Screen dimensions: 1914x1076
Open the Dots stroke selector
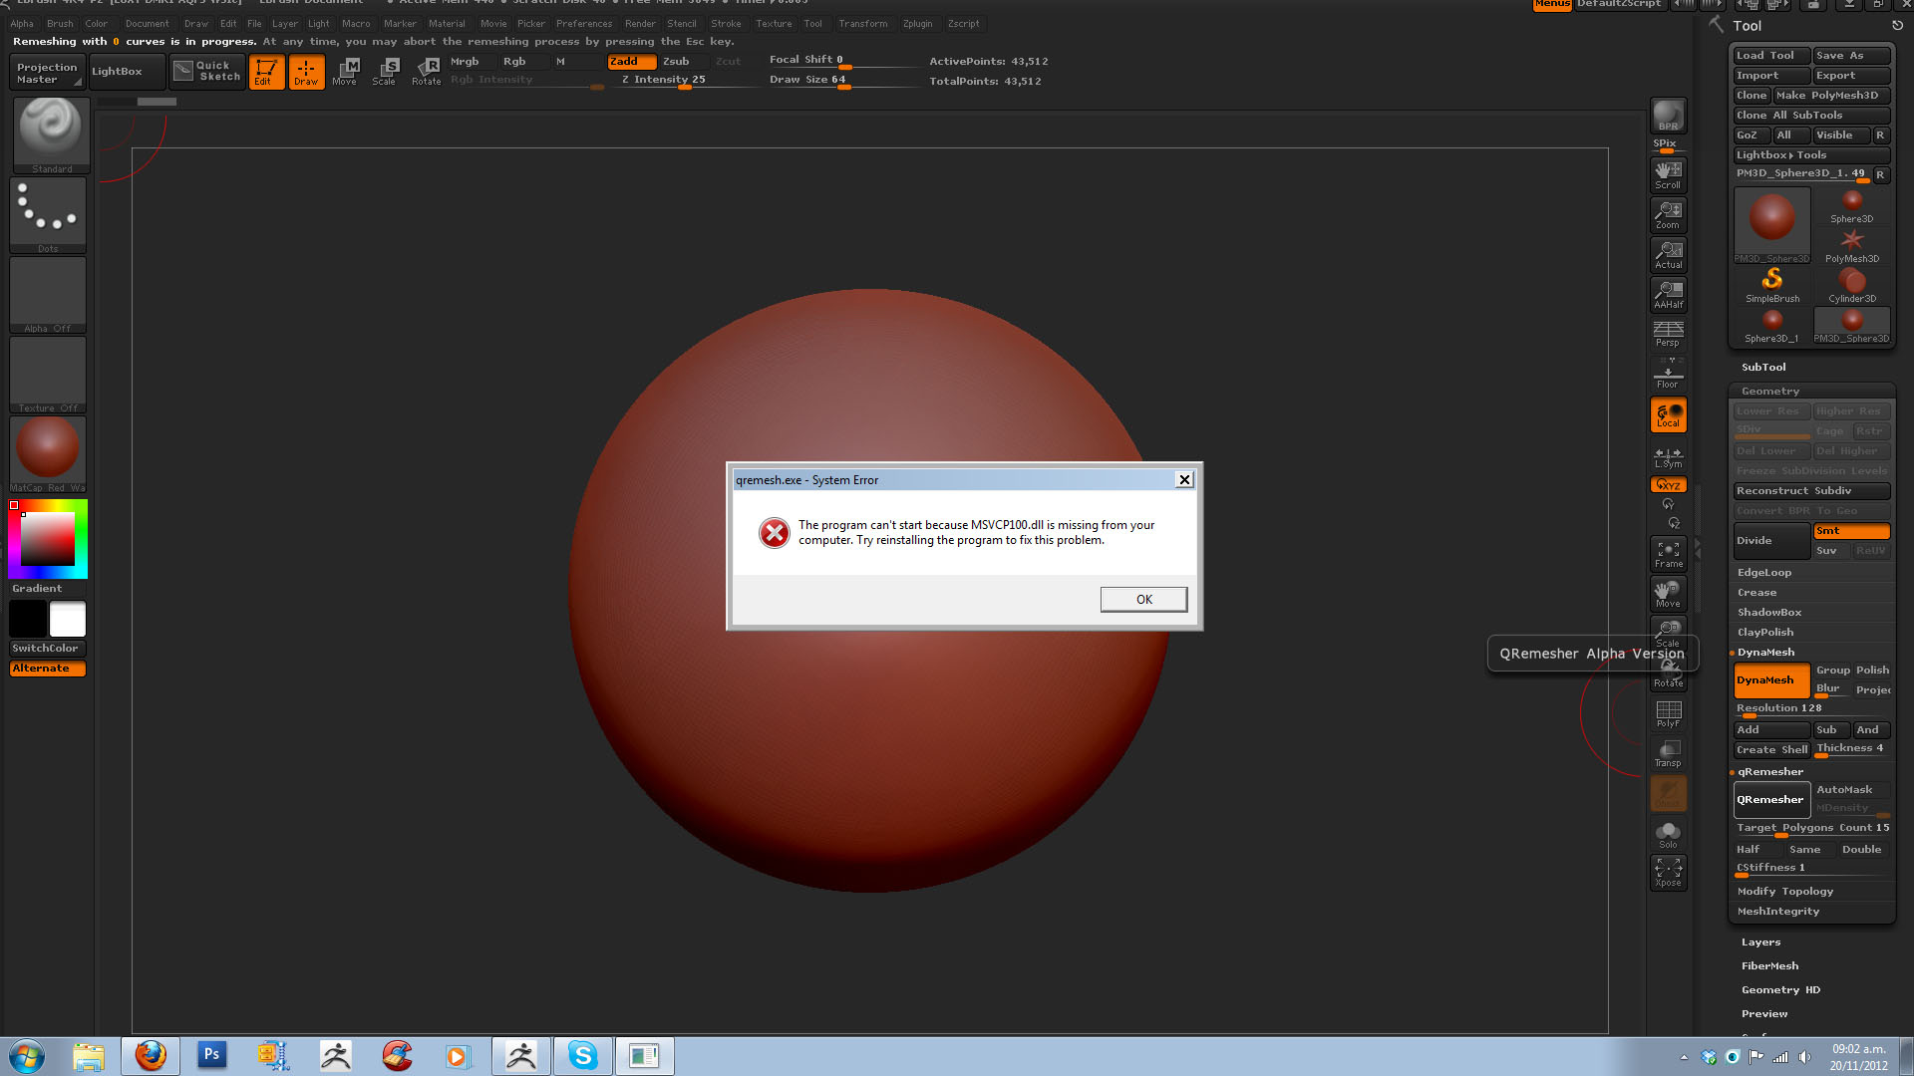pyautogui.click(x=48, y=215)
